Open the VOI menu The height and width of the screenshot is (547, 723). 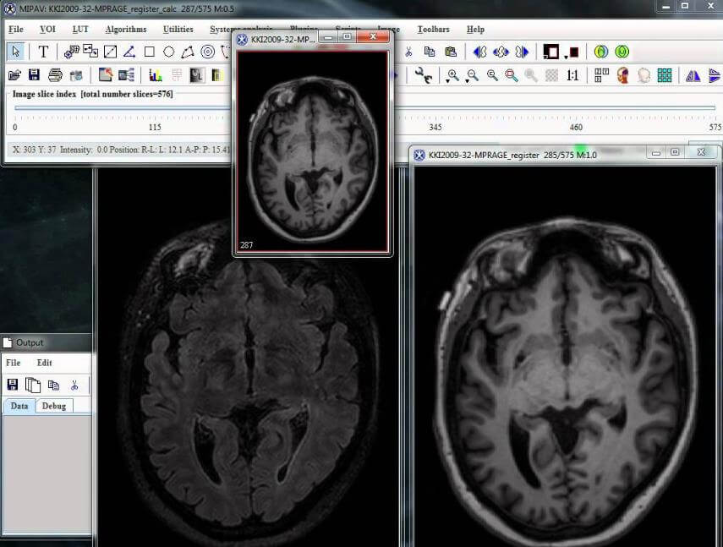pyautogui.click(x=47, y=30)
